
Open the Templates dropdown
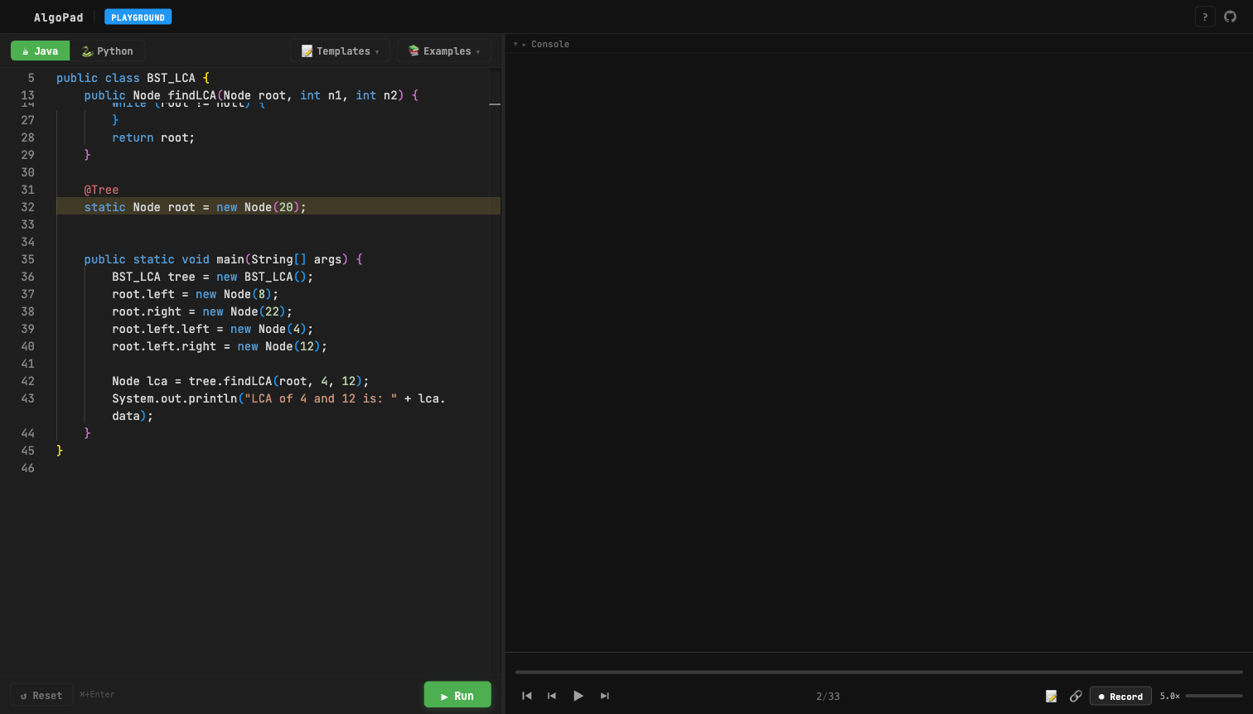pos(341,51)
